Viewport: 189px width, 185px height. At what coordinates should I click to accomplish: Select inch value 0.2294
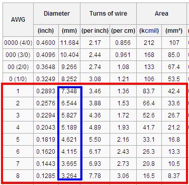click(x=46, y=115)
